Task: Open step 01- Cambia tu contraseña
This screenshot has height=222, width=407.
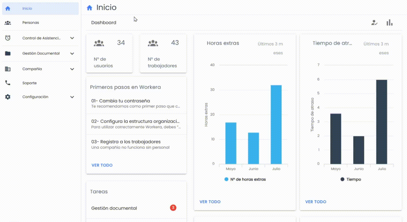Action: point(136,104)
